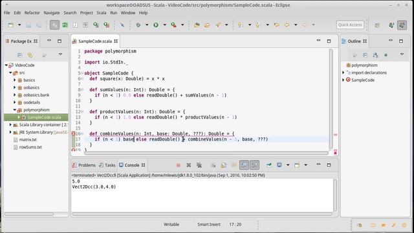Open the Help menu

[x=143, y=13]
